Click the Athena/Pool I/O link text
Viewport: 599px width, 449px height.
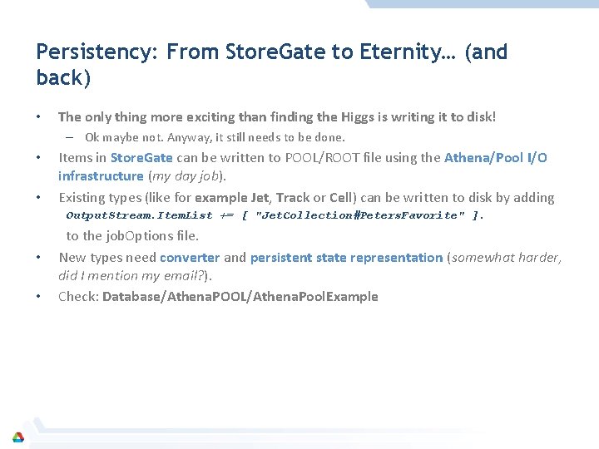click(x=496, y=158)
